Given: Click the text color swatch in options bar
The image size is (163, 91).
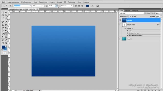Looking at the screenshot, I should 87,6.
